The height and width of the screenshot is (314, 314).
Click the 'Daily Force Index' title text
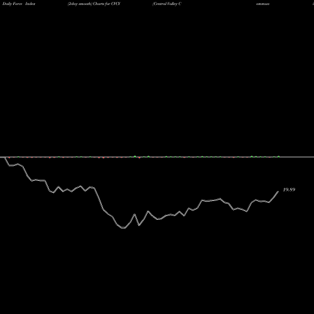click(19, 4)
